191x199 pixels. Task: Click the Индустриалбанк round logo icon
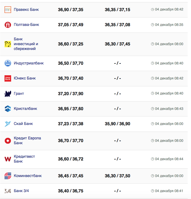pos(8,63)
